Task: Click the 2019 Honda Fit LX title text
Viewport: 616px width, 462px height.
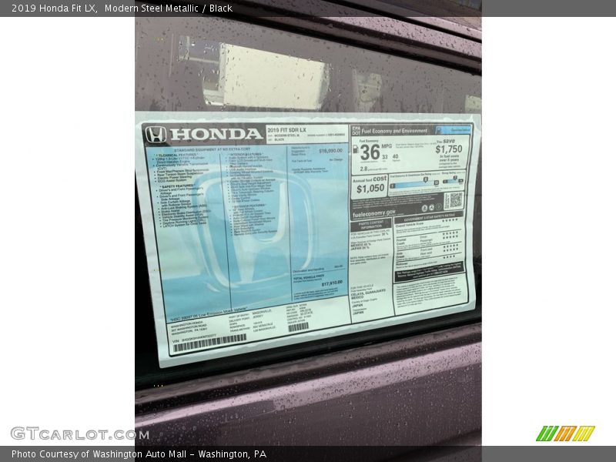Action: (x=52, y=8)
